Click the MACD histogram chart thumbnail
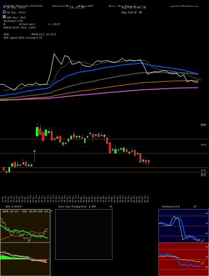Screen dimensions: 209x276 point(25,259)
